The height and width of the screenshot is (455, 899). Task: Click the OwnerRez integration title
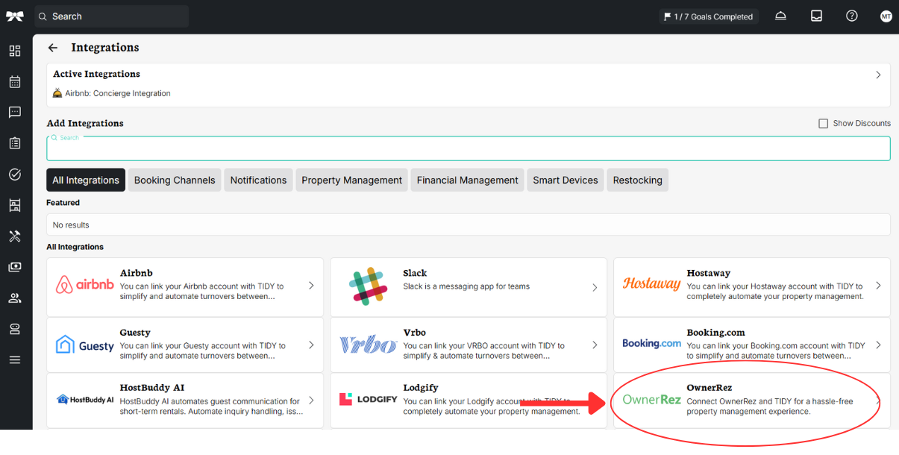click(x=709, y=388)
